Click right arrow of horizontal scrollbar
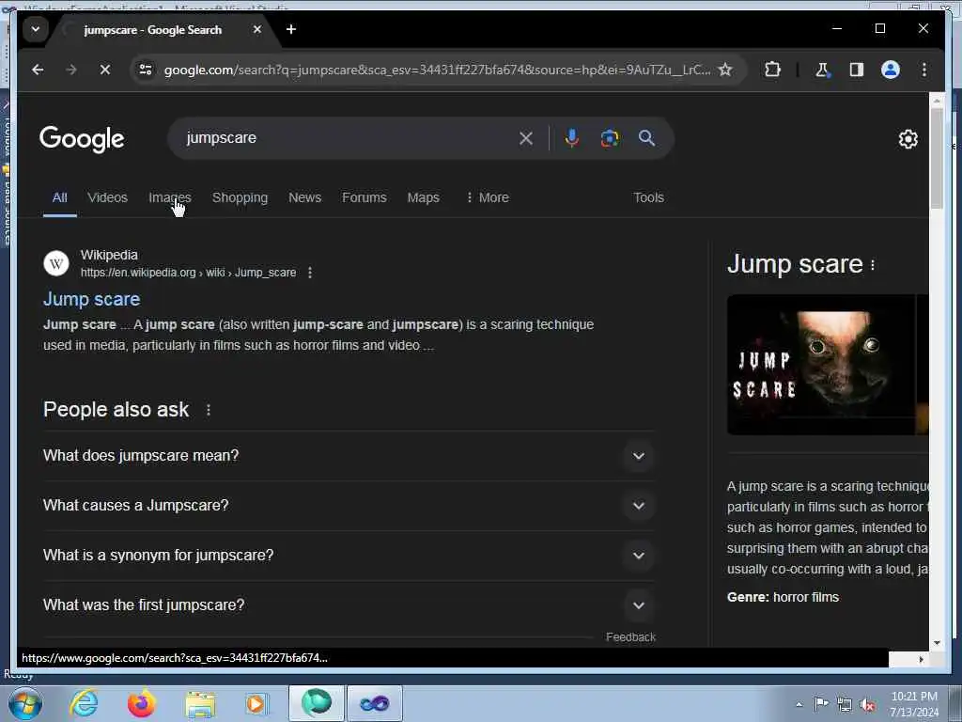The image size is (962, 722). (x=921, y=659)
